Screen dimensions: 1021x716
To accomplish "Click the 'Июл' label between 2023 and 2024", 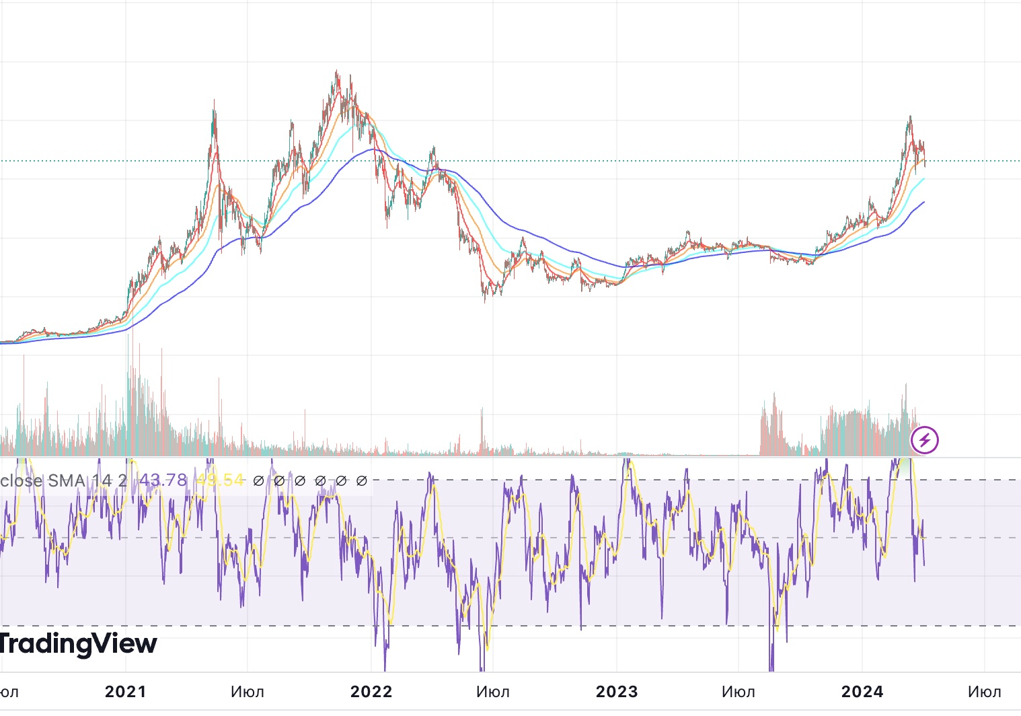I will coord(739,692).
